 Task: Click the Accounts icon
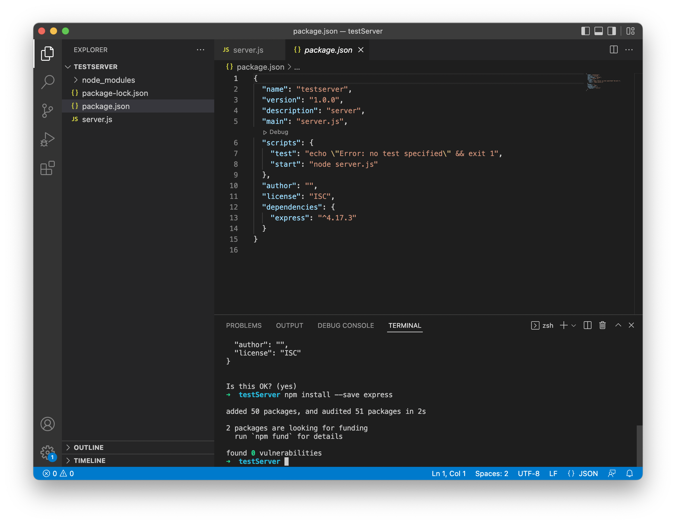pyautogui.click(x=47, y=424)
